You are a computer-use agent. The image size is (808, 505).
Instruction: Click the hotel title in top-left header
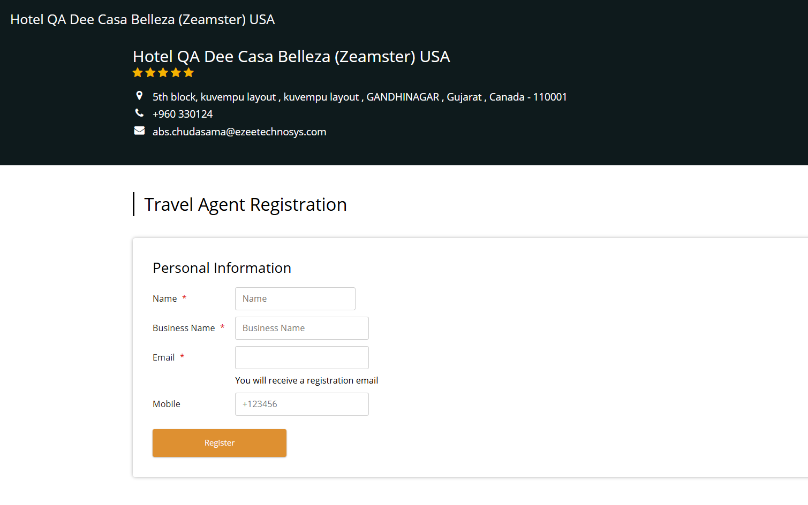pos(142,20)
